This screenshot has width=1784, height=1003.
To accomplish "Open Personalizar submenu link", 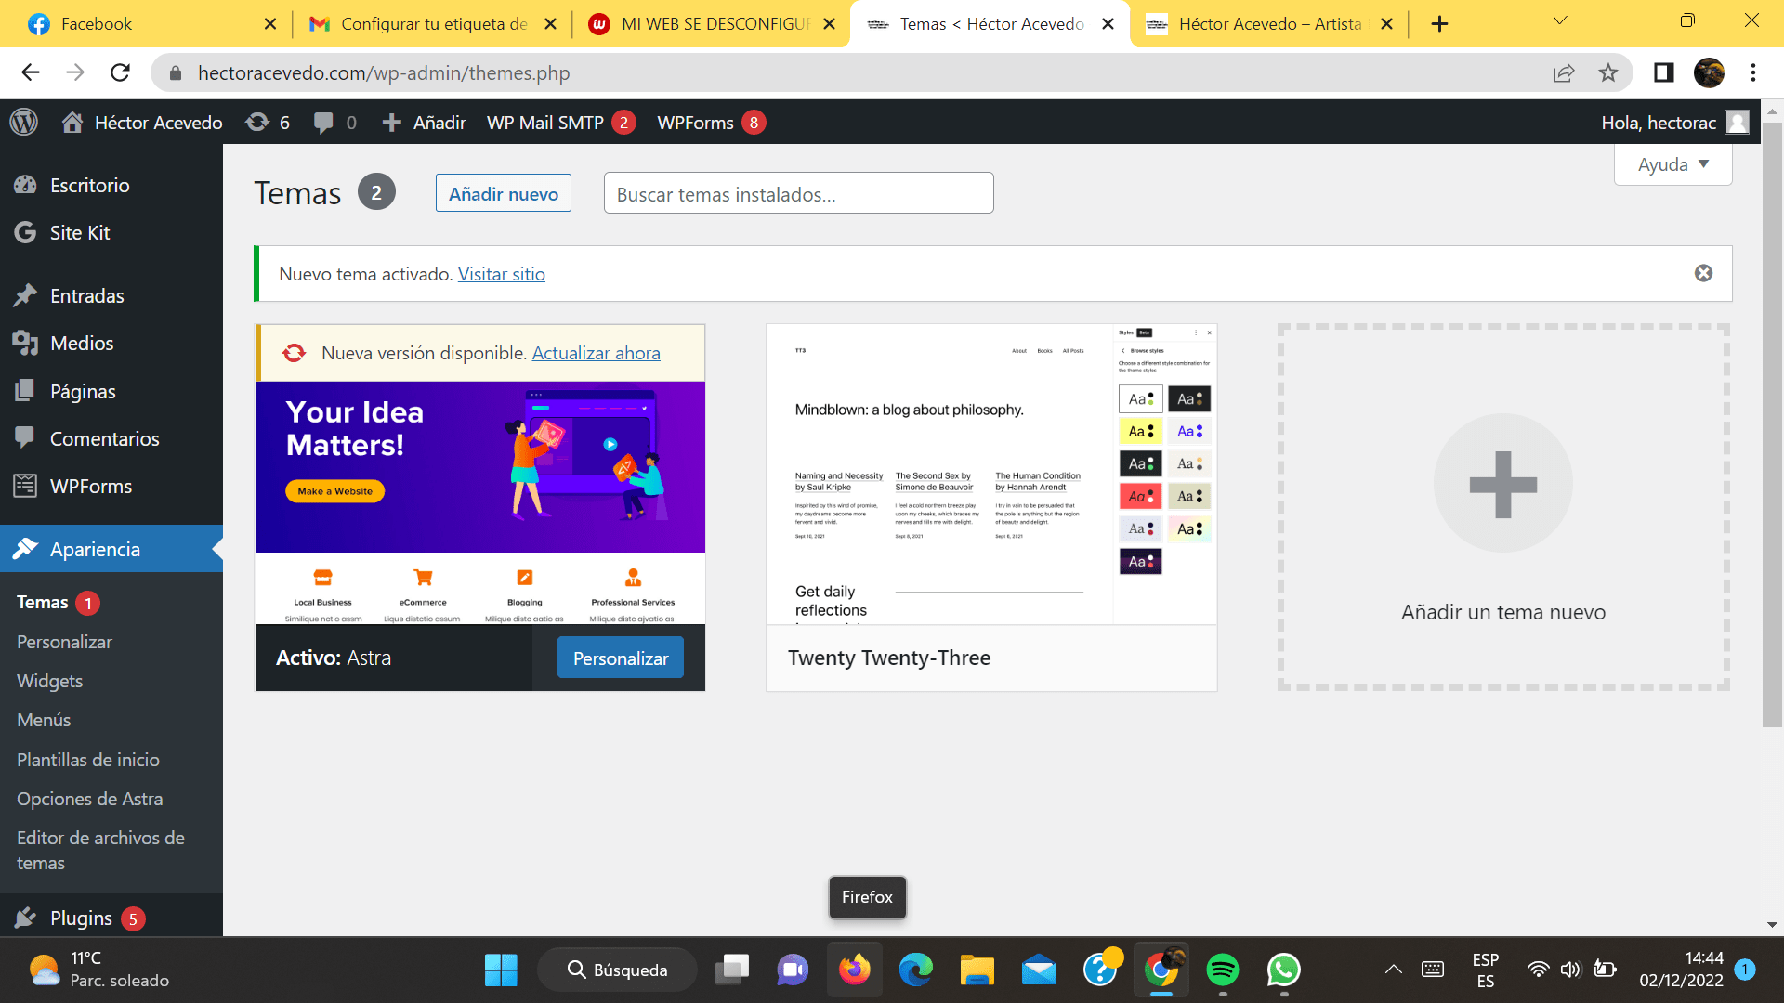I will (x=64, y=642).
